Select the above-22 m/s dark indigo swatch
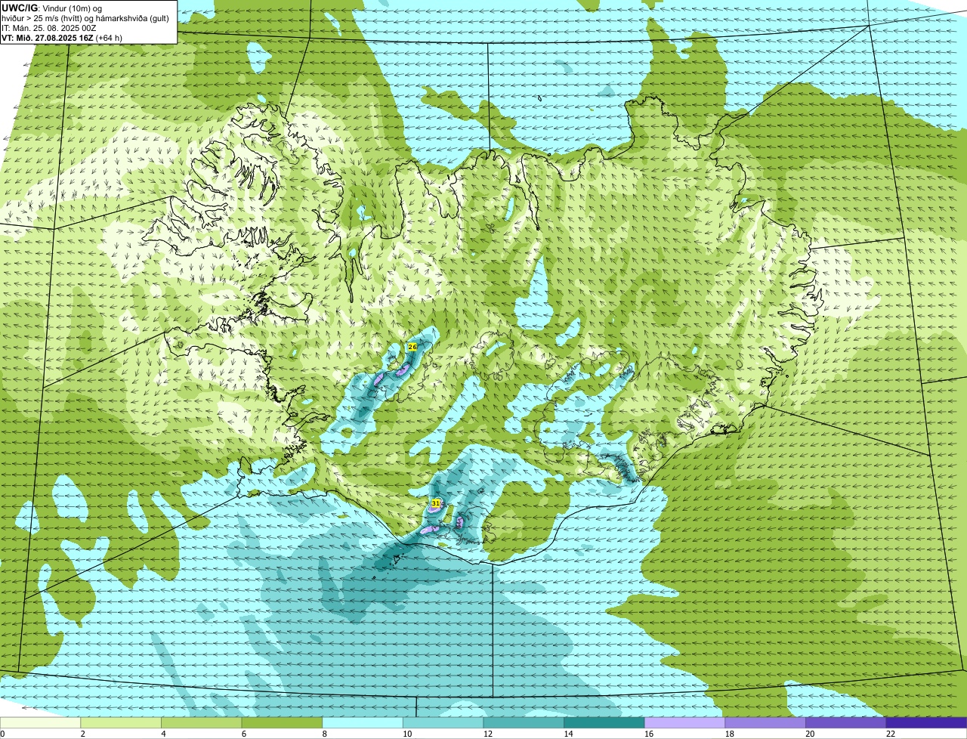967x739 pixels. 926,722
